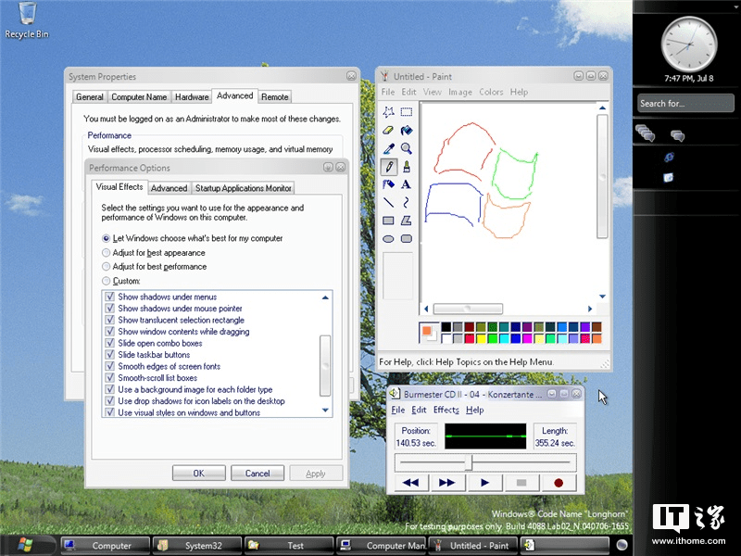Play the track in Sound Recorder
Screen dimensions: 741x556
pos(484,482)
